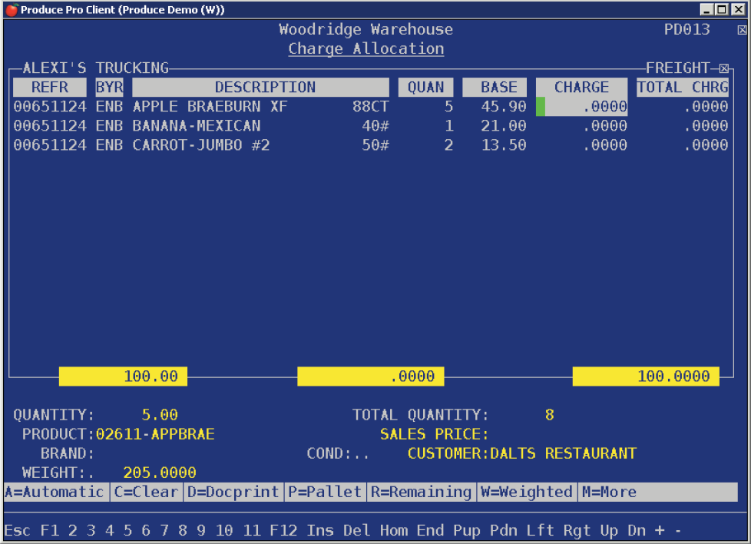Select the R=Remaining option
The image size is (751, 544).
pyautogui.click(x=421, y=492)
